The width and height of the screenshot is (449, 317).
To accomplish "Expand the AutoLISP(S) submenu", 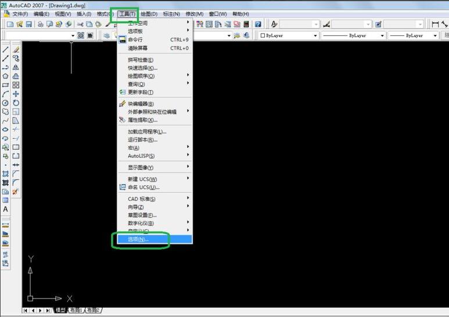I will (155, 156).
